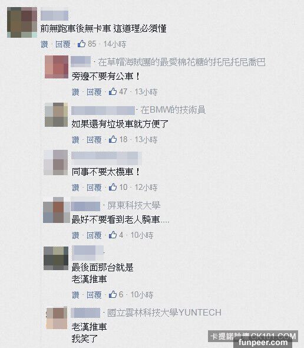Open the 14小時 timestamp on top comment
This screenshot has width=304, height=348.
pos(115,44)
